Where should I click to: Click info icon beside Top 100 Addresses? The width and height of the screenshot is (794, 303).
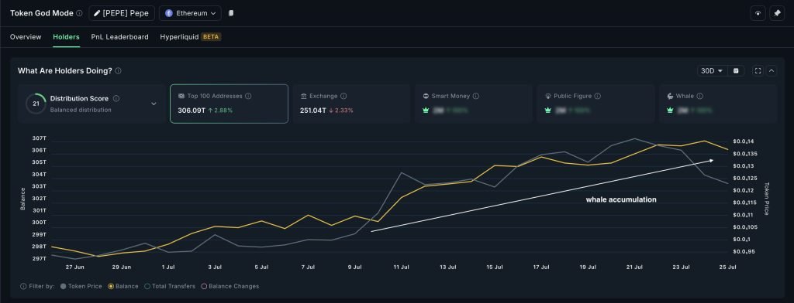(248, 96)
